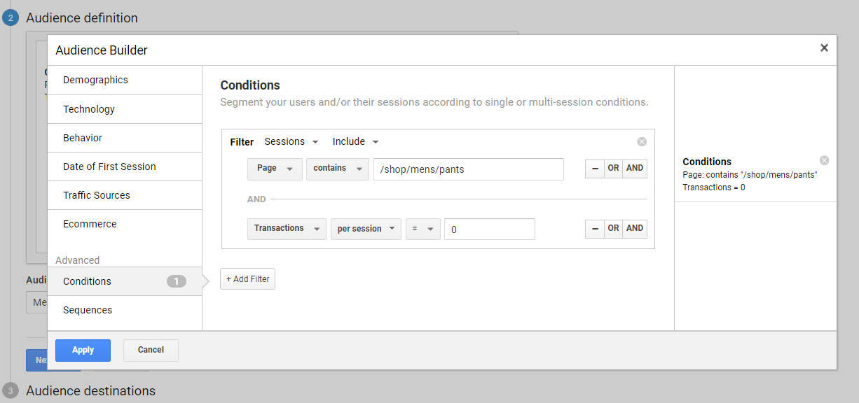Expand the Transactions metric dropdown
The image size is (859, 403).
[x=287, y=229]
